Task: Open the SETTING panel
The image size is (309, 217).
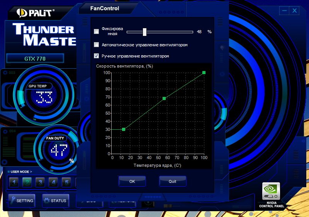Action: click(x=22, y=201)
